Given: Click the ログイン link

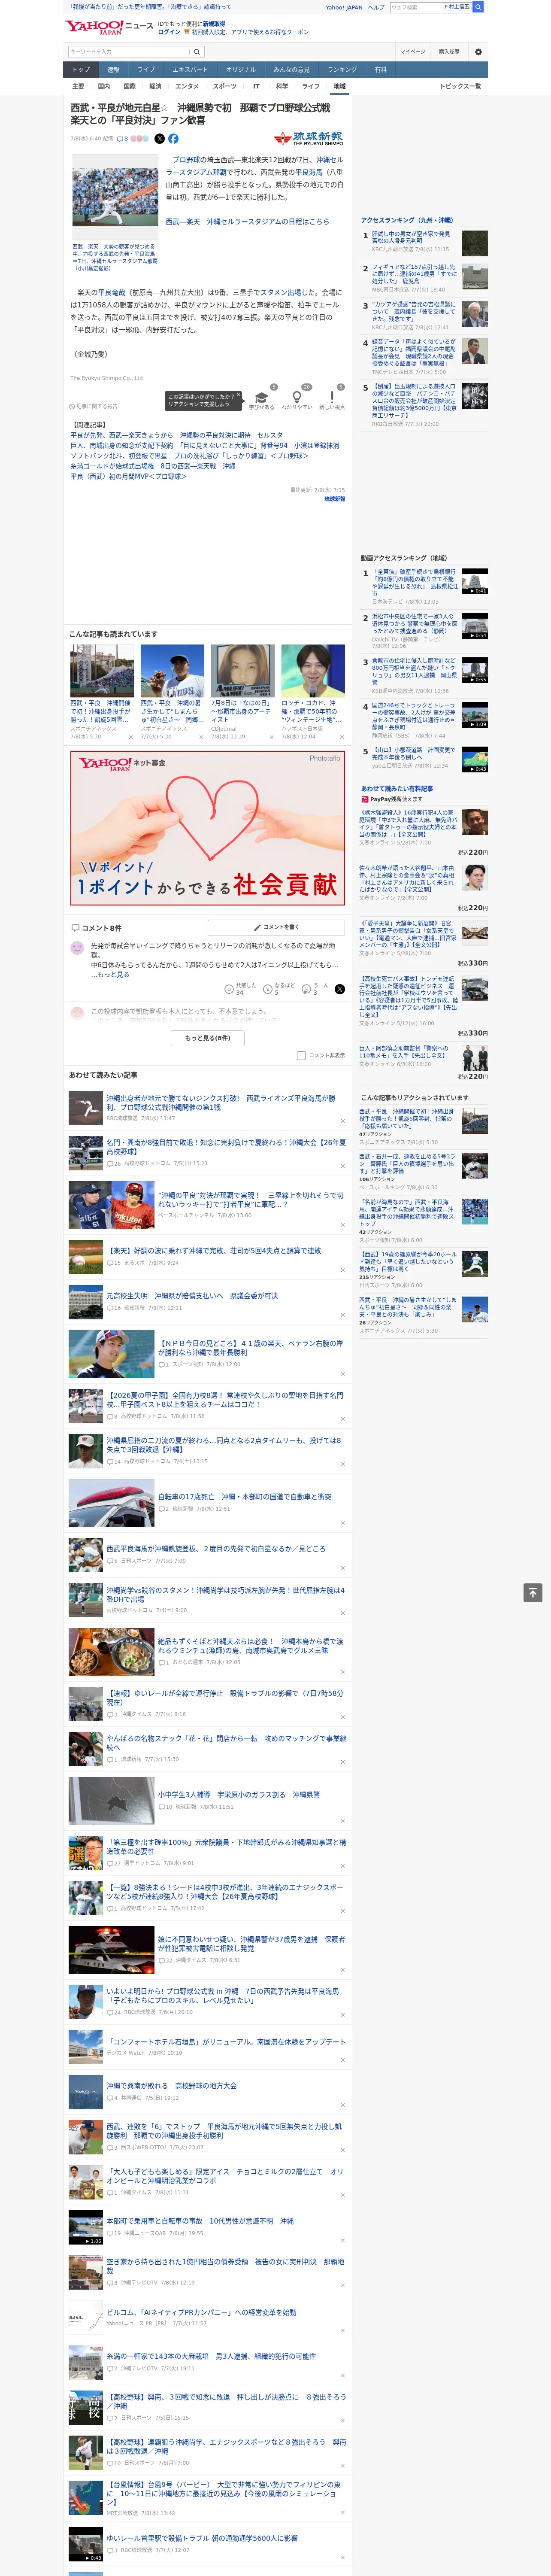Looking at the screenshot, I should [169, 32].
